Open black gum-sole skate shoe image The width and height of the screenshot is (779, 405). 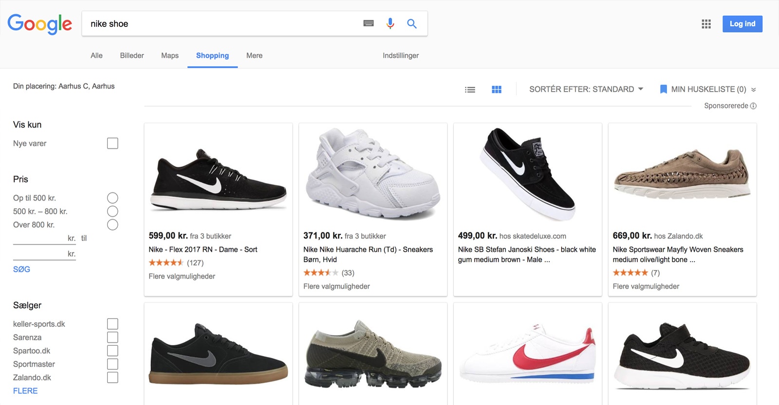(218, 354)
